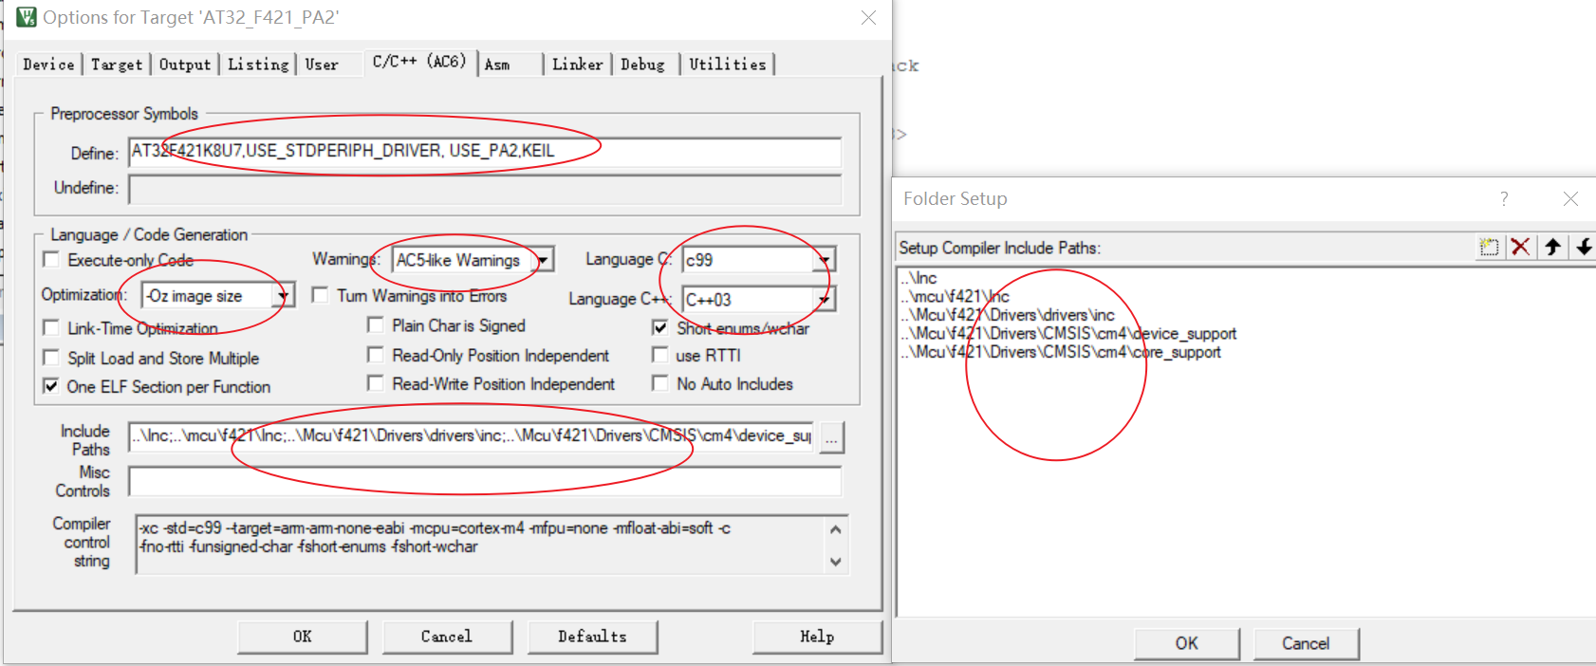The image size is (1596, 666).
Task: Switch to the Linker tab
Action: coord(578,65)
